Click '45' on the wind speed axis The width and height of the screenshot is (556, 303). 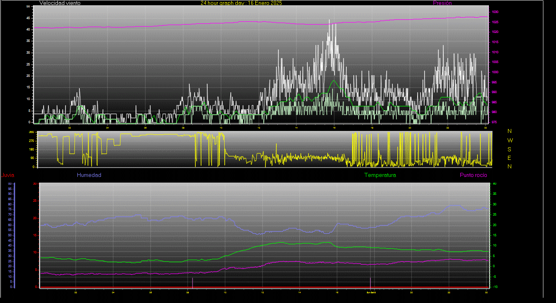click(x=28, y=18)
